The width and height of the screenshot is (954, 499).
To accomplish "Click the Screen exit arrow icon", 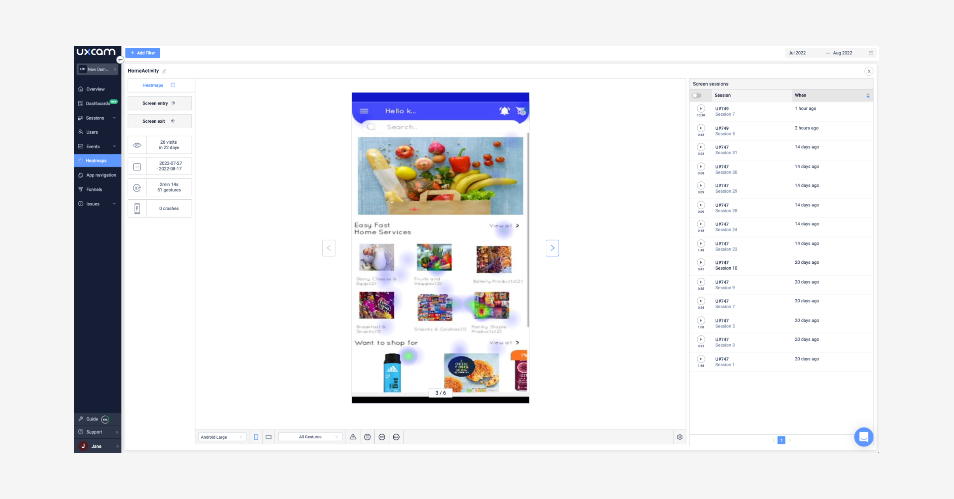I will [172, 120].
